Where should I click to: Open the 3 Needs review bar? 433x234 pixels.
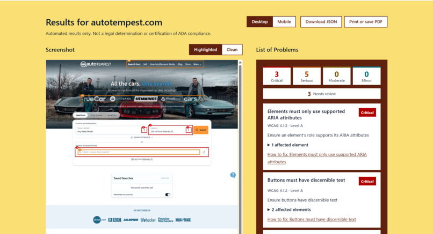(x=322, y=94)
